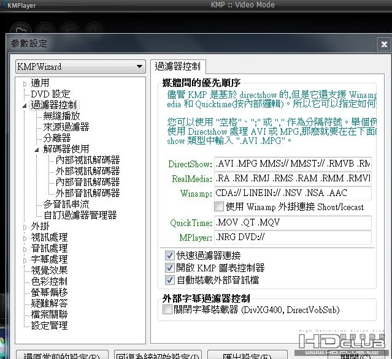The width and height of the screenshot is (392, 359).
Task: Select 來源過濾器 in the tree
Action: (x=66, y=127)
